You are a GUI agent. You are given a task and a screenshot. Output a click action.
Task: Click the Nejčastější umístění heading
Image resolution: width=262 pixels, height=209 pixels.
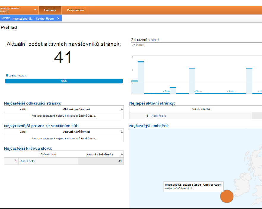point(149,126)
